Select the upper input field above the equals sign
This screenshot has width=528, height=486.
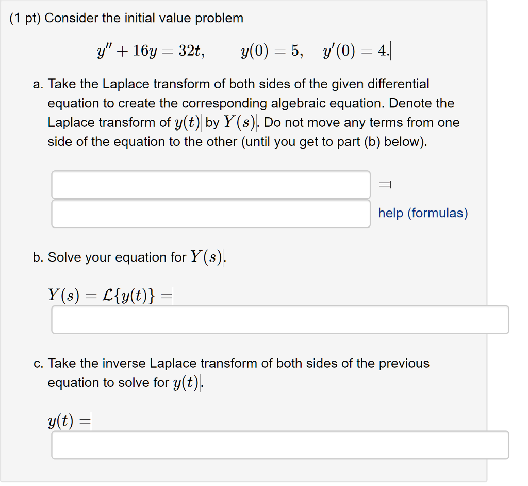(x=210, y=185)
